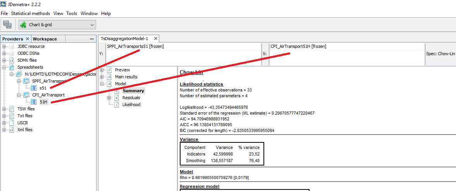456x191 pixels.
Task: Expand the TSW files node
Action: [x=4, y=109]
